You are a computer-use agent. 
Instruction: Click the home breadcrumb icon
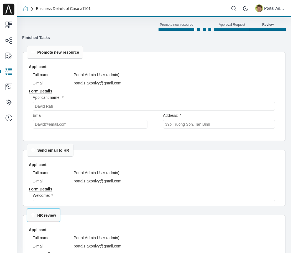click(x=25, y=9)
